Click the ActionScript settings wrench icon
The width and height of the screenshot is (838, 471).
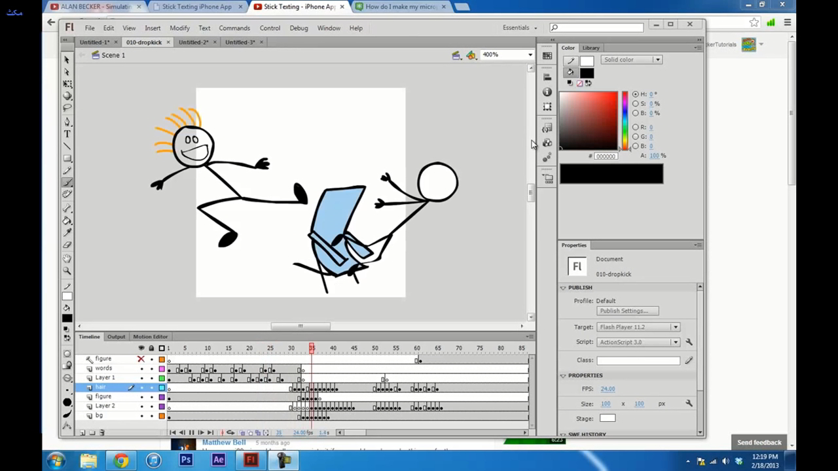tap(689, 342)
